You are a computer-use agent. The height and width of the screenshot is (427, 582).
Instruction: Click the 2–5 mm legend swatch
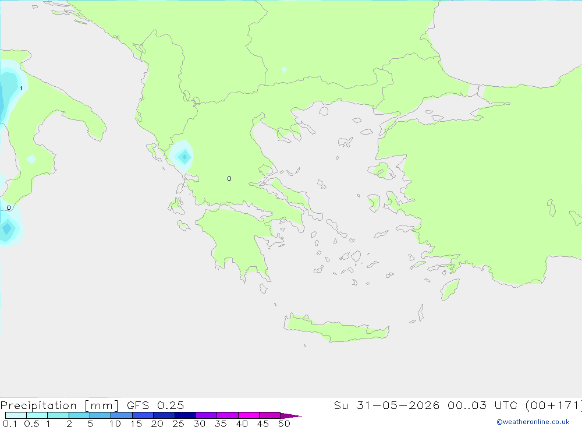[79, 415]
